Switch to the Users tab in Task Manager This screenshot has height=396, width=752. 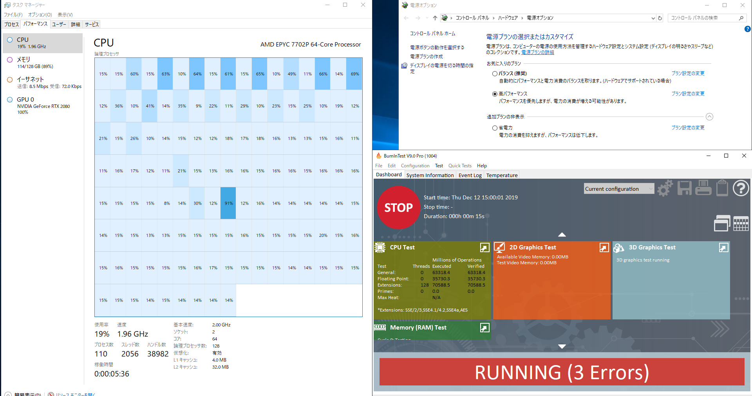59,24
